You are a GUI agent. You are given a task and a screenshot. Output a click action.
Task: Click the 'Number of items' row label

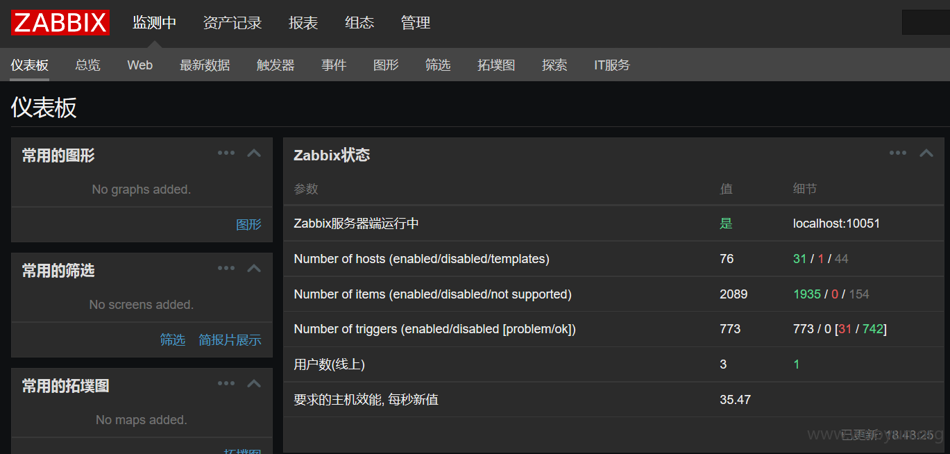coord(432,294)
